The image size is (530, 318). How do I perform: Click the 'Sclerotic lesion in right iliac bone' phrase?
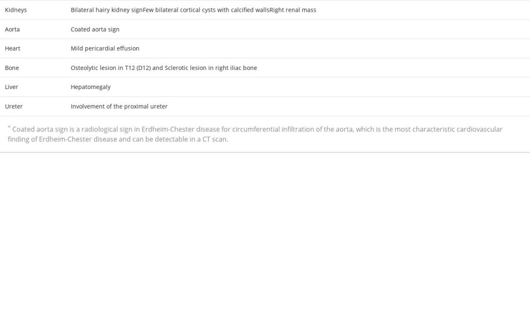point(210,68)
